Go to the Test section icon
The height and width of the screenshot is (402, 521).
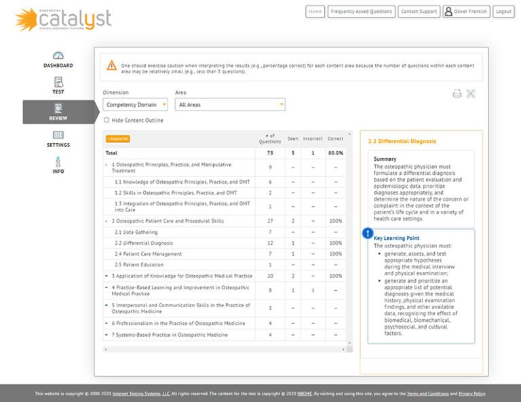(58, 85)
